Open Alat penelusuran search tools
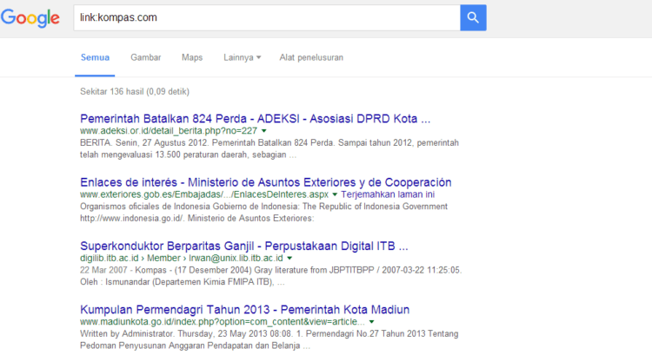 click(311, 57)
